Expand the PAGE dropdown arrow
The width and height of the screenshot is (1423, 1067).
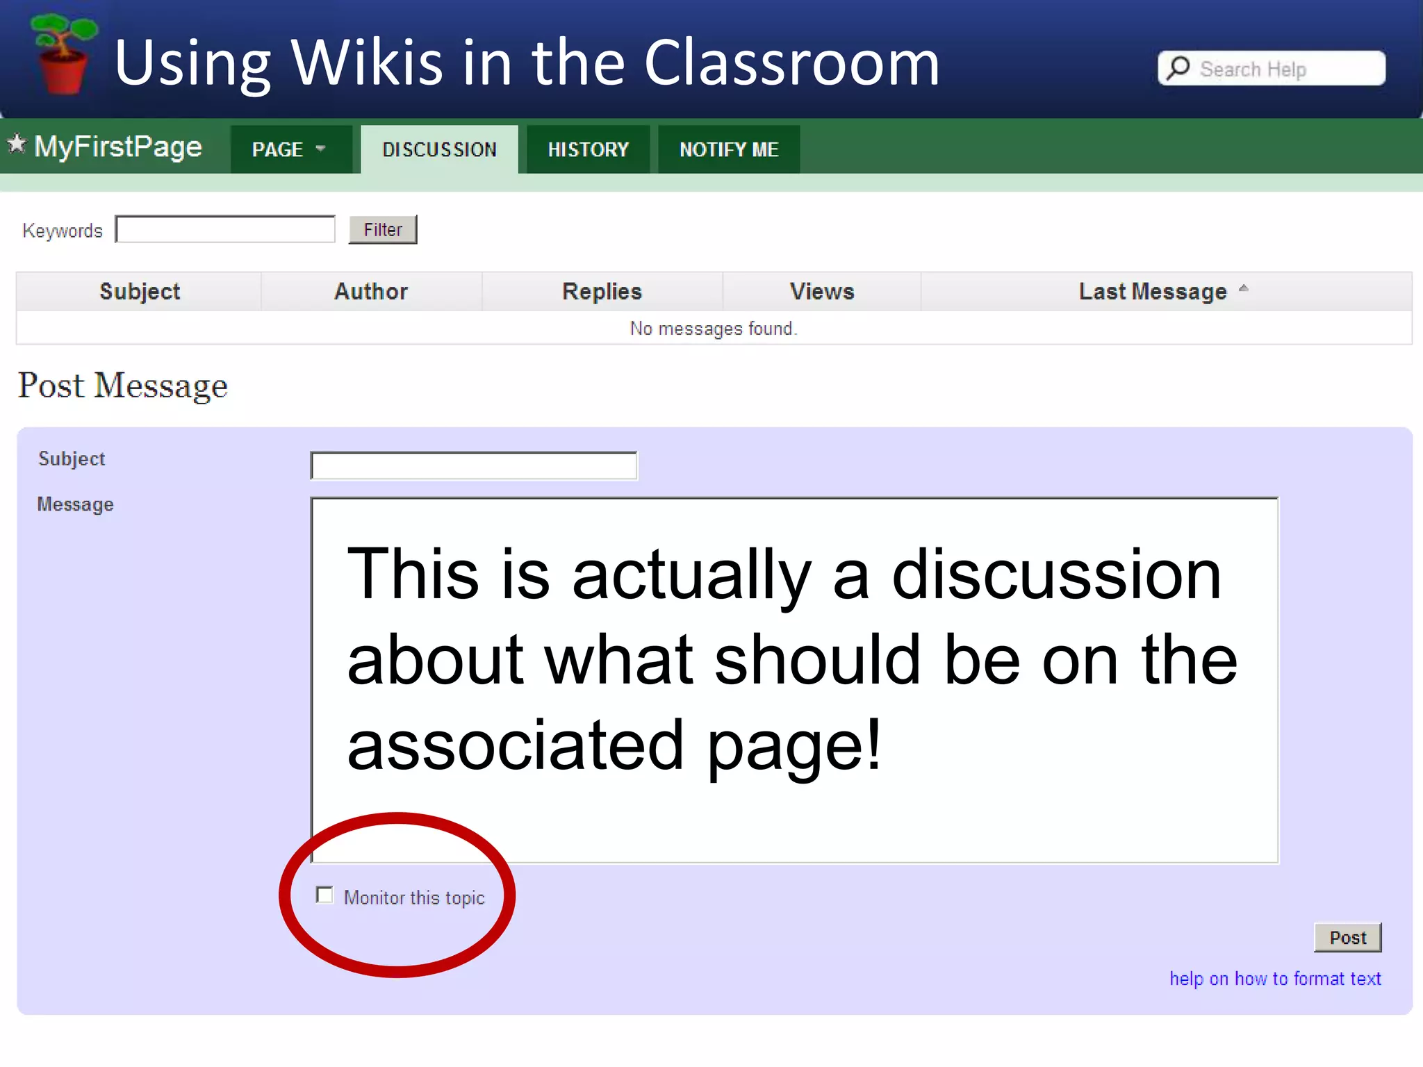pyautogui.click(x=320, y=149)
